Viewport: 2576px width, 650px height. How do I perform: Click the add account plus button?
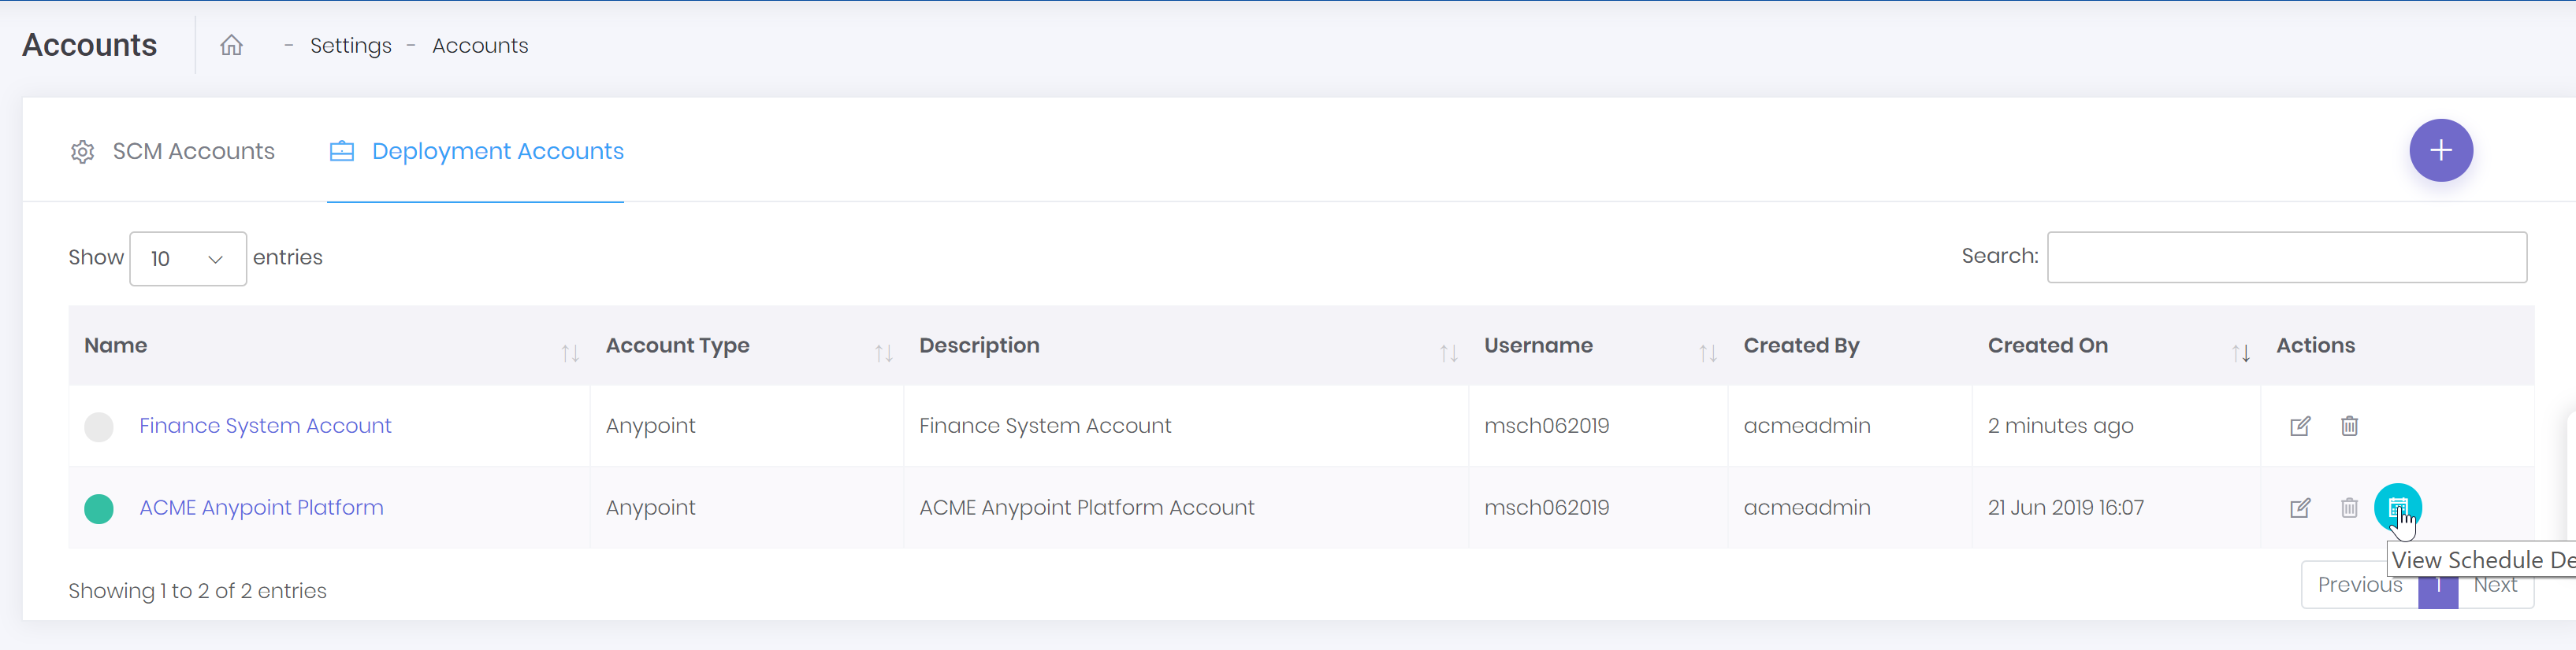[2440, 151]
